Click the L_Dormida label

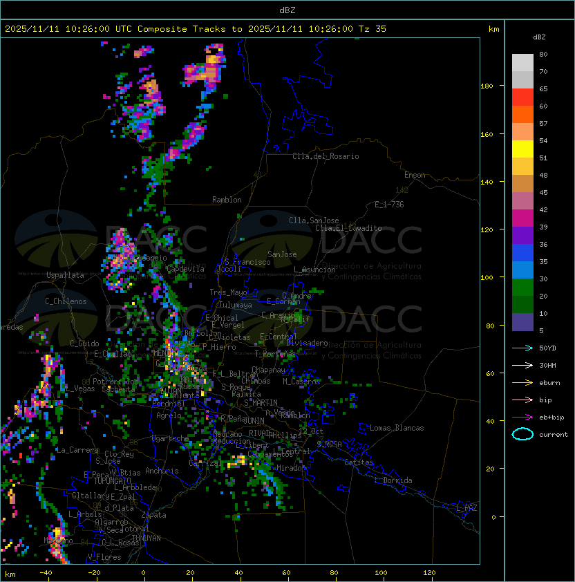pyautogui.click(x=393, y=480)
